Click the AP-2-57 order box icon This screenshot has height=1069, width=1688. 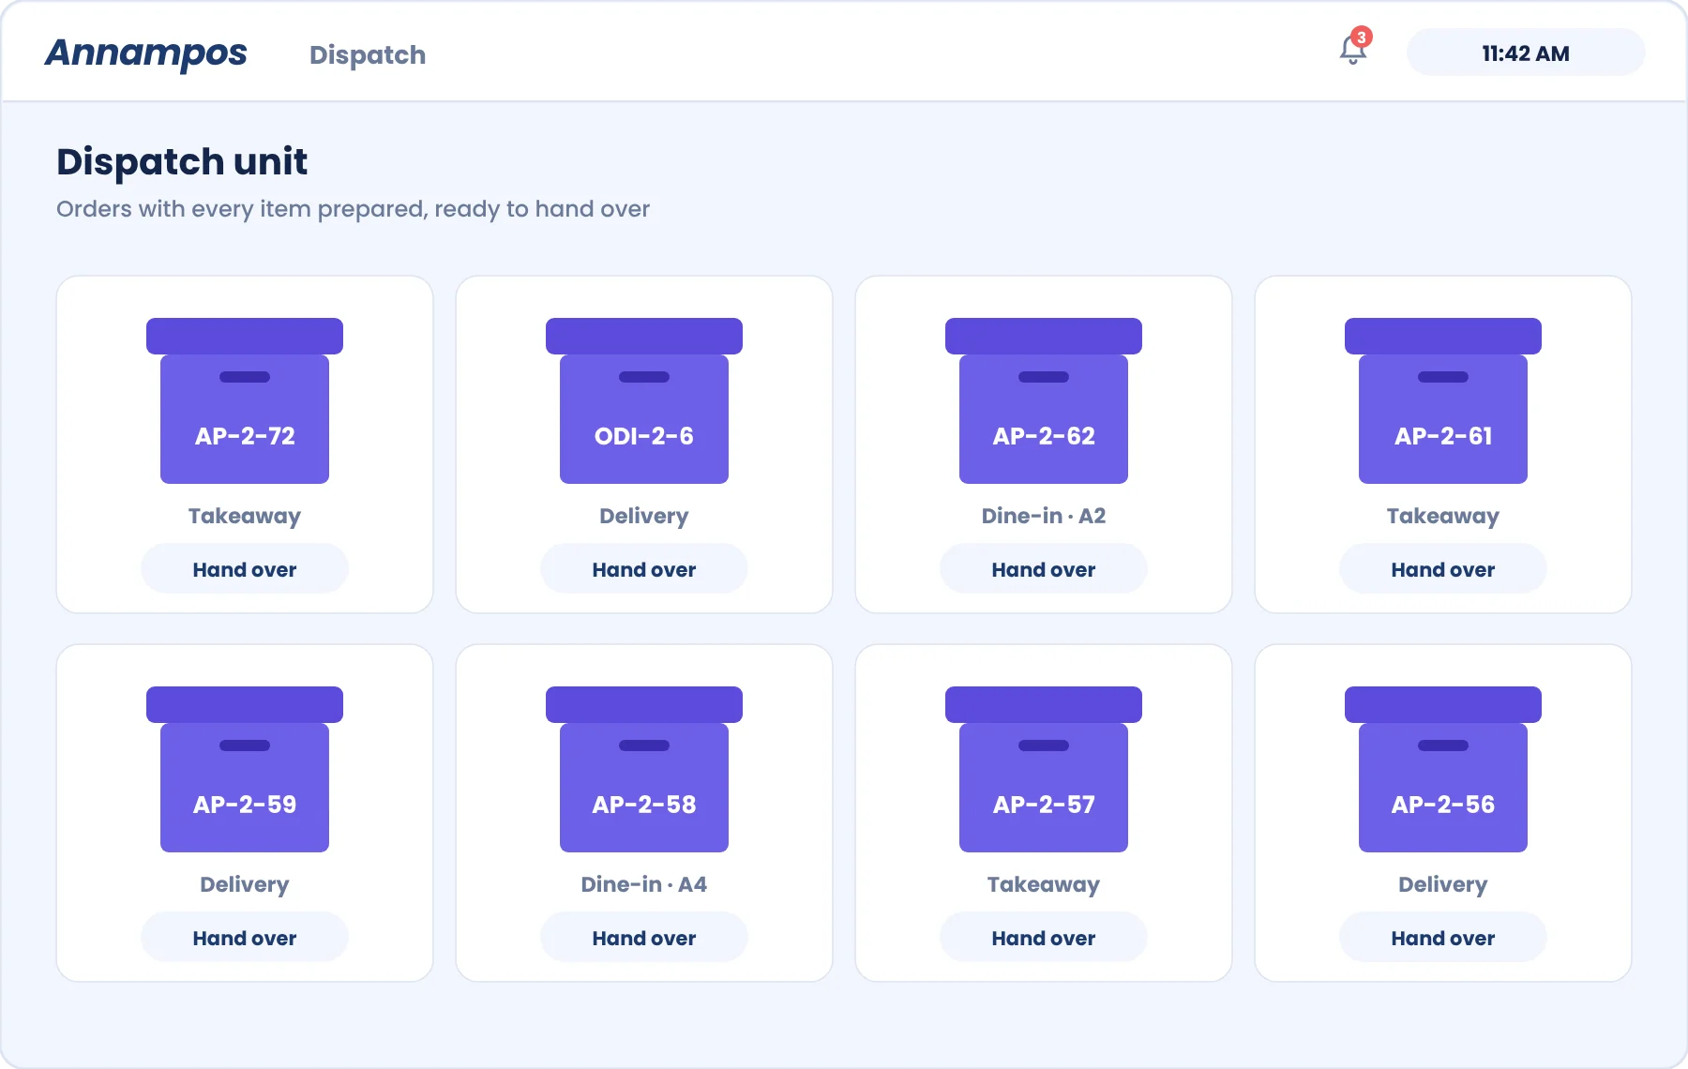coord(1044,769)
